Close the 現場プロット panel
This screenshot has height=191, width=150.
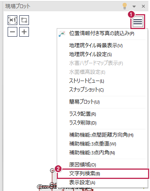tap(143, 6)
